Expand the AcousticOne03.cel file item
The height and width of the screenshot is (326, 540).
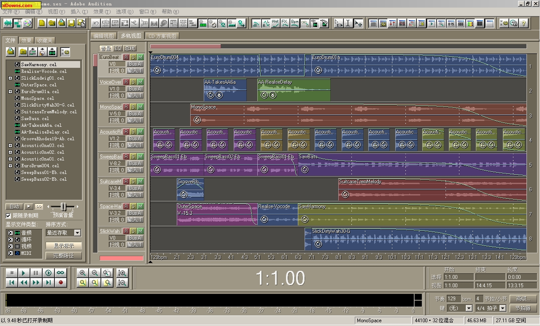(10, 145)
